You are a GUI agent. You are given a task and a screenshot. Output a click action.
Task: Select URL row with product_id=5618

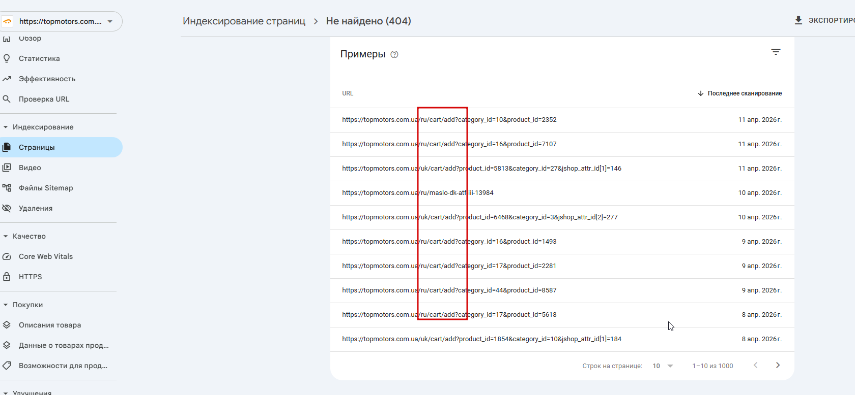click(x=562, y=315)
